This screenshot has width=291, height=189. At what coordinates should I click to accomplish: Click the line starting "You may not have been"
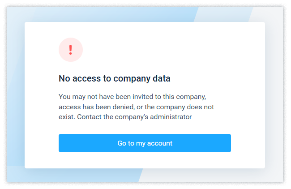[133, 97]
